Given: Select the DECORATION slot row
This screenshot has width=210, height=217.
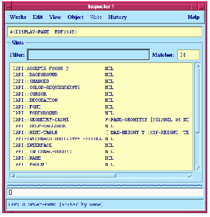Looking at the screenshot, I should tap(101, 100).
